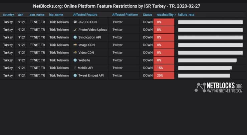This screenshot has width=247, height=135.
Task: Click the Tweet Embed API icon
Action: [x=75, y=75]
